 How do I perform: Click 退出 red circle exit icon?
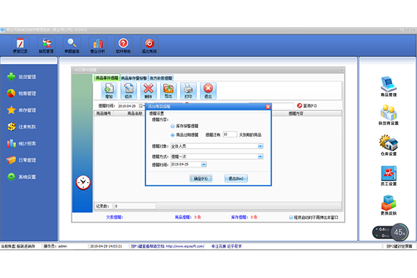pyautogui.click(x=208, y=91)
